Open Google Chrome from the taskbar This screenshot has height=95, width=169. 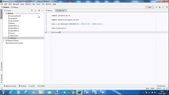(x=72, y=92)
